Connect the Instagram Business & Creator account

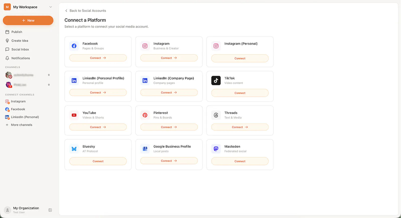(x=169, y=58)
